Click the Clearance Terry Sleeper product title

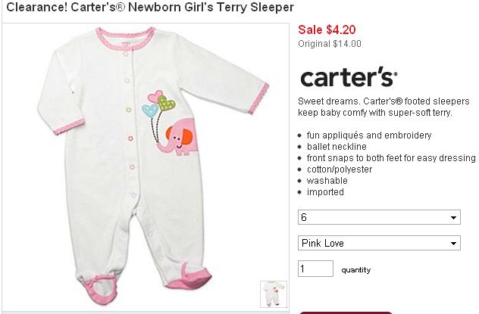coord(150,7)
